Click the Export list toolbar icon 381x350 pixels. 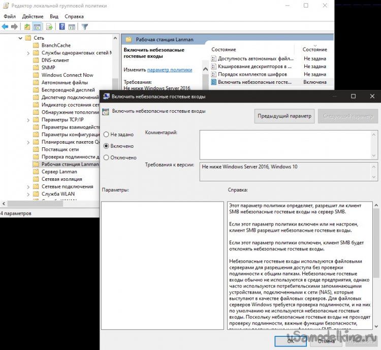point(50,26)
